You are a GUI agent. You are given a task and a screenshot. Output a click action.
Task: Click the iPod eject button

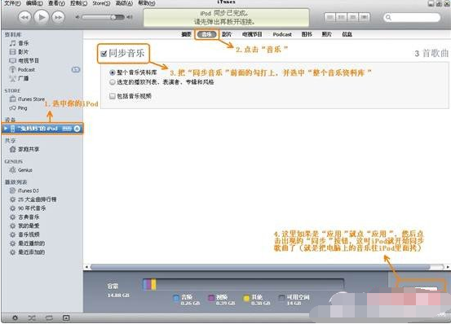[x=77, y=129]
